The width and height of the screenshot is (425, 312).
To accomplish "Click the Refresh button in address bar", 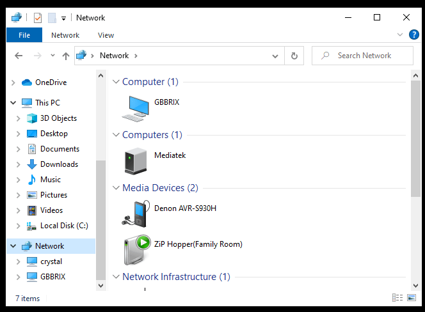I will (x=294, y=56).
